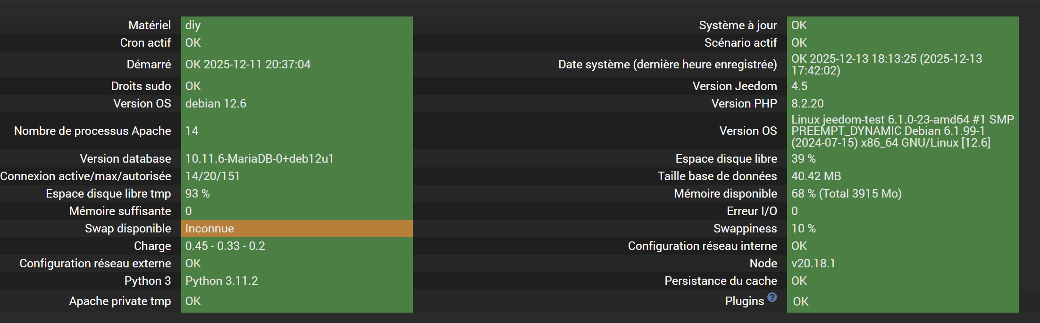
Task: Select the "Python 3.11.2" value cell
Action: coord(221,281)
